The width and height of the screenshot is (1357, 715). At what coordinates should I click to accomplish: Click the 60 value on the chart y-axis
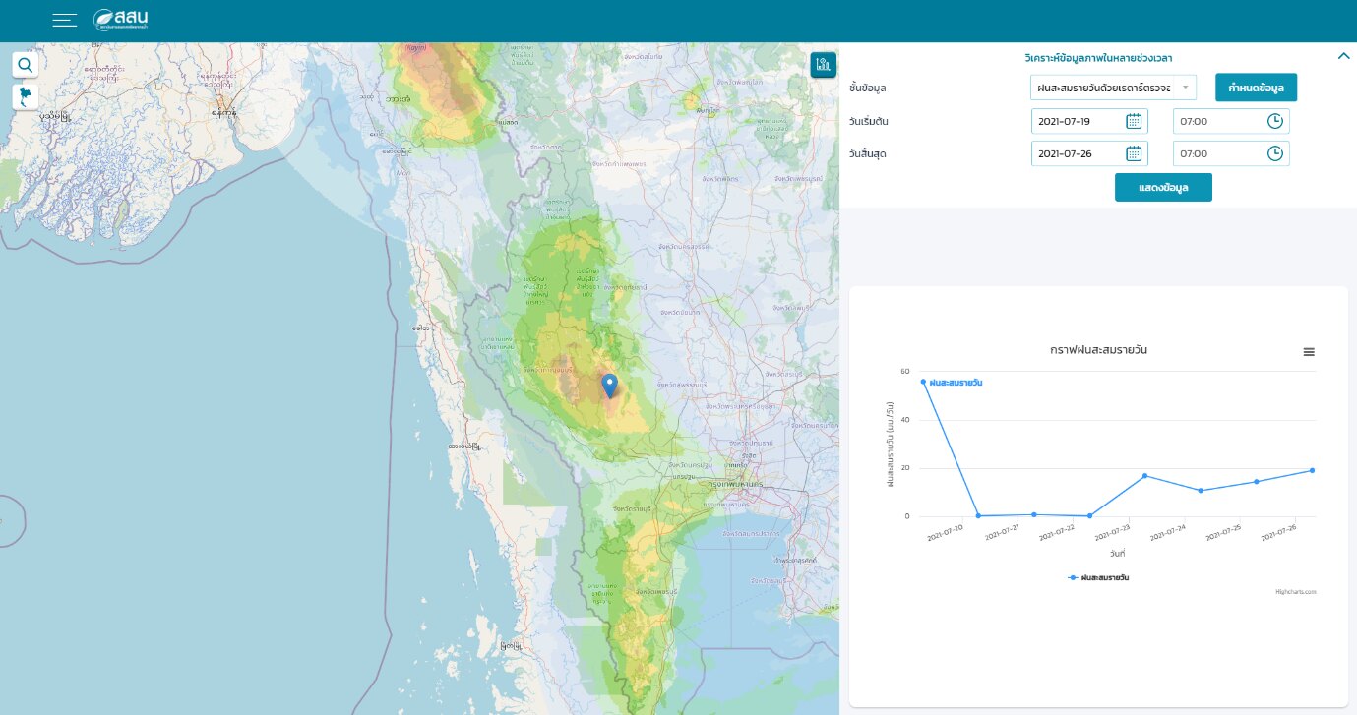pos(904,372)
